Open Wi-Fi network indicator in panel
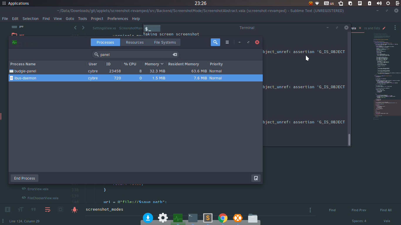Image resolution: width=401 pixels, height=225 pixels. coord(317,4)
